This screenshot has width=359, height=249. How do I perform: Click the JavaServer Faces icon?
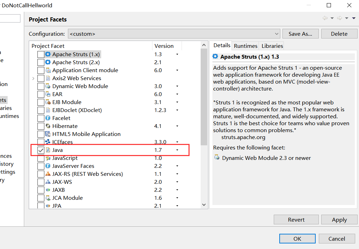(x=48, y=166)
